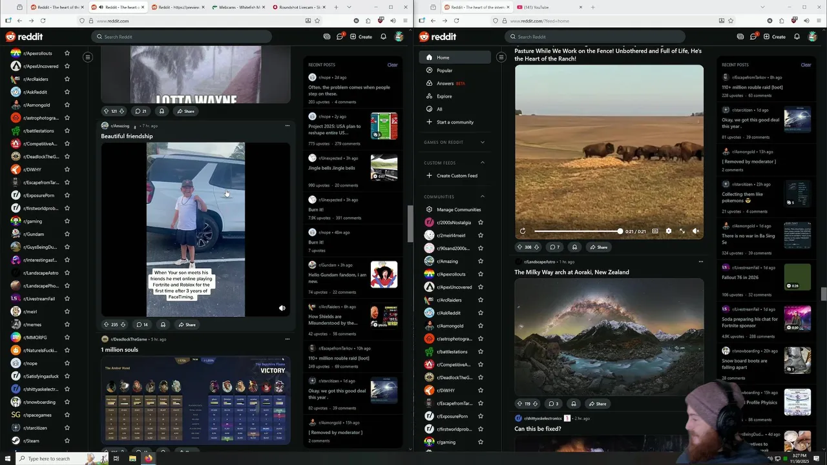The height and width of the screenshot is (465, 827).
Task: Upvote the Beautiful friendship post
Action: point(106,324)
